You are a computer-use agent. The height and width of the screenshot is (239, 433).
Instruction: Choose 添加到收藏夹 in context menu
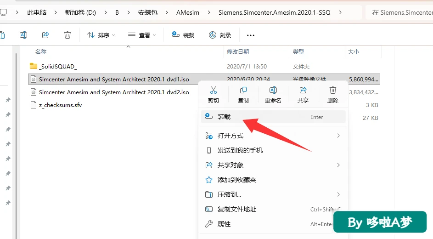[x=273, y=180]
